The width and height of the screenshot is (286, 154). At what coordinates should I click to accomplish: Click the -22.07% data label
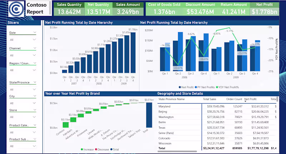click(178, 68)
